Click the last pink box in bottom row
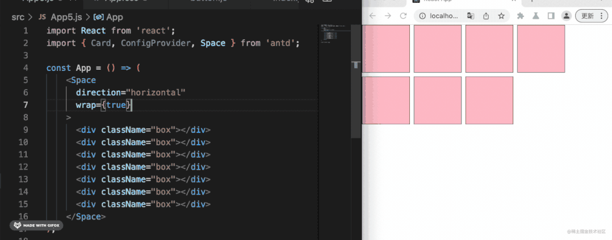Image resolution: width=612 pixels, height=240 pixels. (x=489, y=100)
